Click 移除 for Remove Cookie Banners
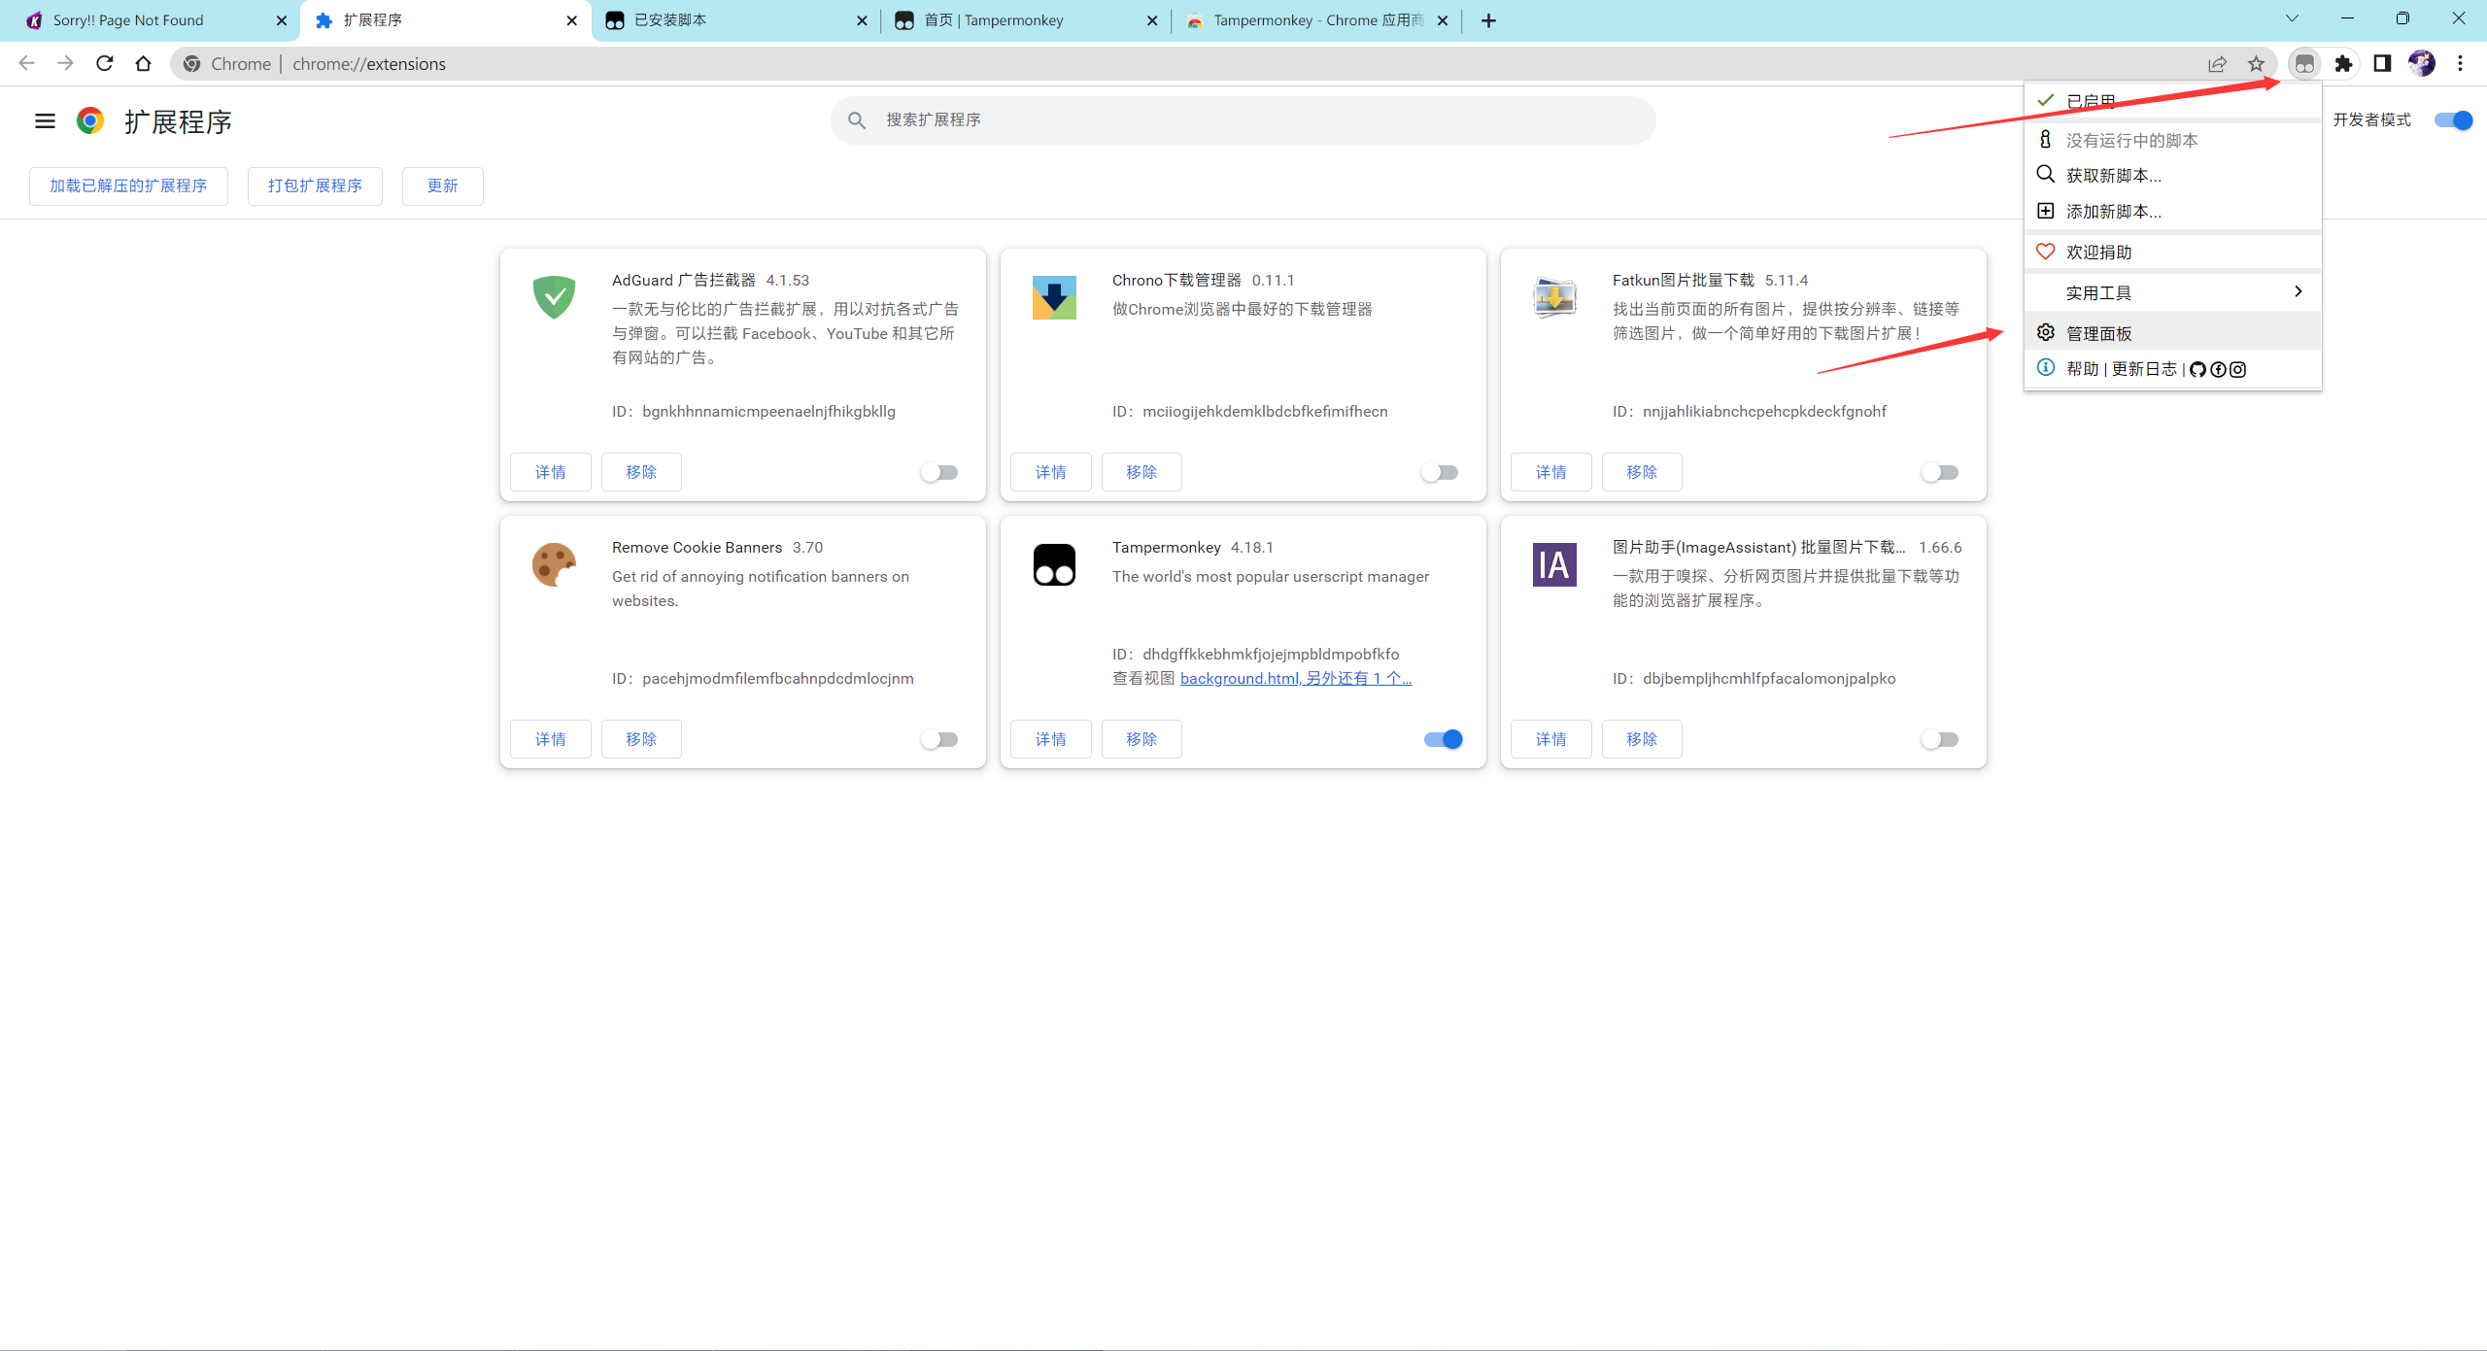The image size is (2487, 1351). point(641,739)
